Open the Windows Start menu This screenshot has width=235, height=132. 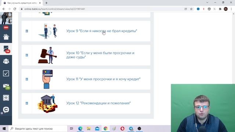click(4, 129)
